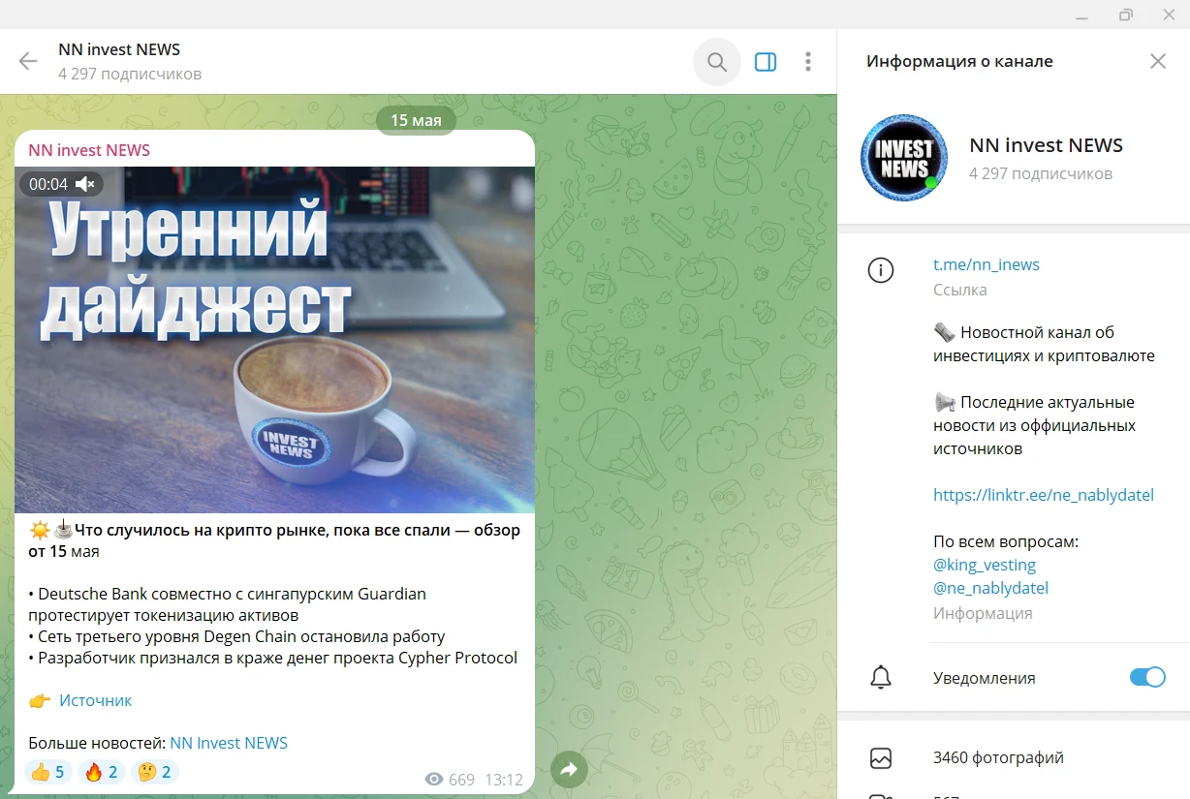Open search in the channel
Viewport: 1190px width, 799px height.
coord(717,62)
